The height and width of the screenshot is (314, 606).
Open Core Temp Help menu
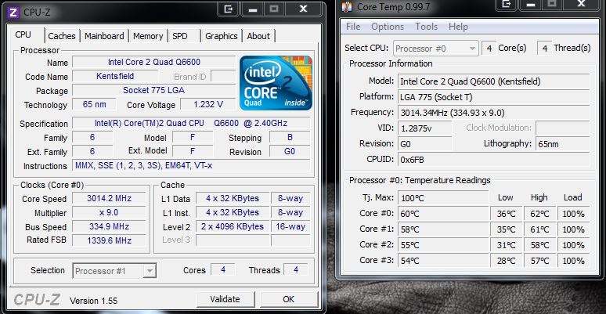(458, 27)
